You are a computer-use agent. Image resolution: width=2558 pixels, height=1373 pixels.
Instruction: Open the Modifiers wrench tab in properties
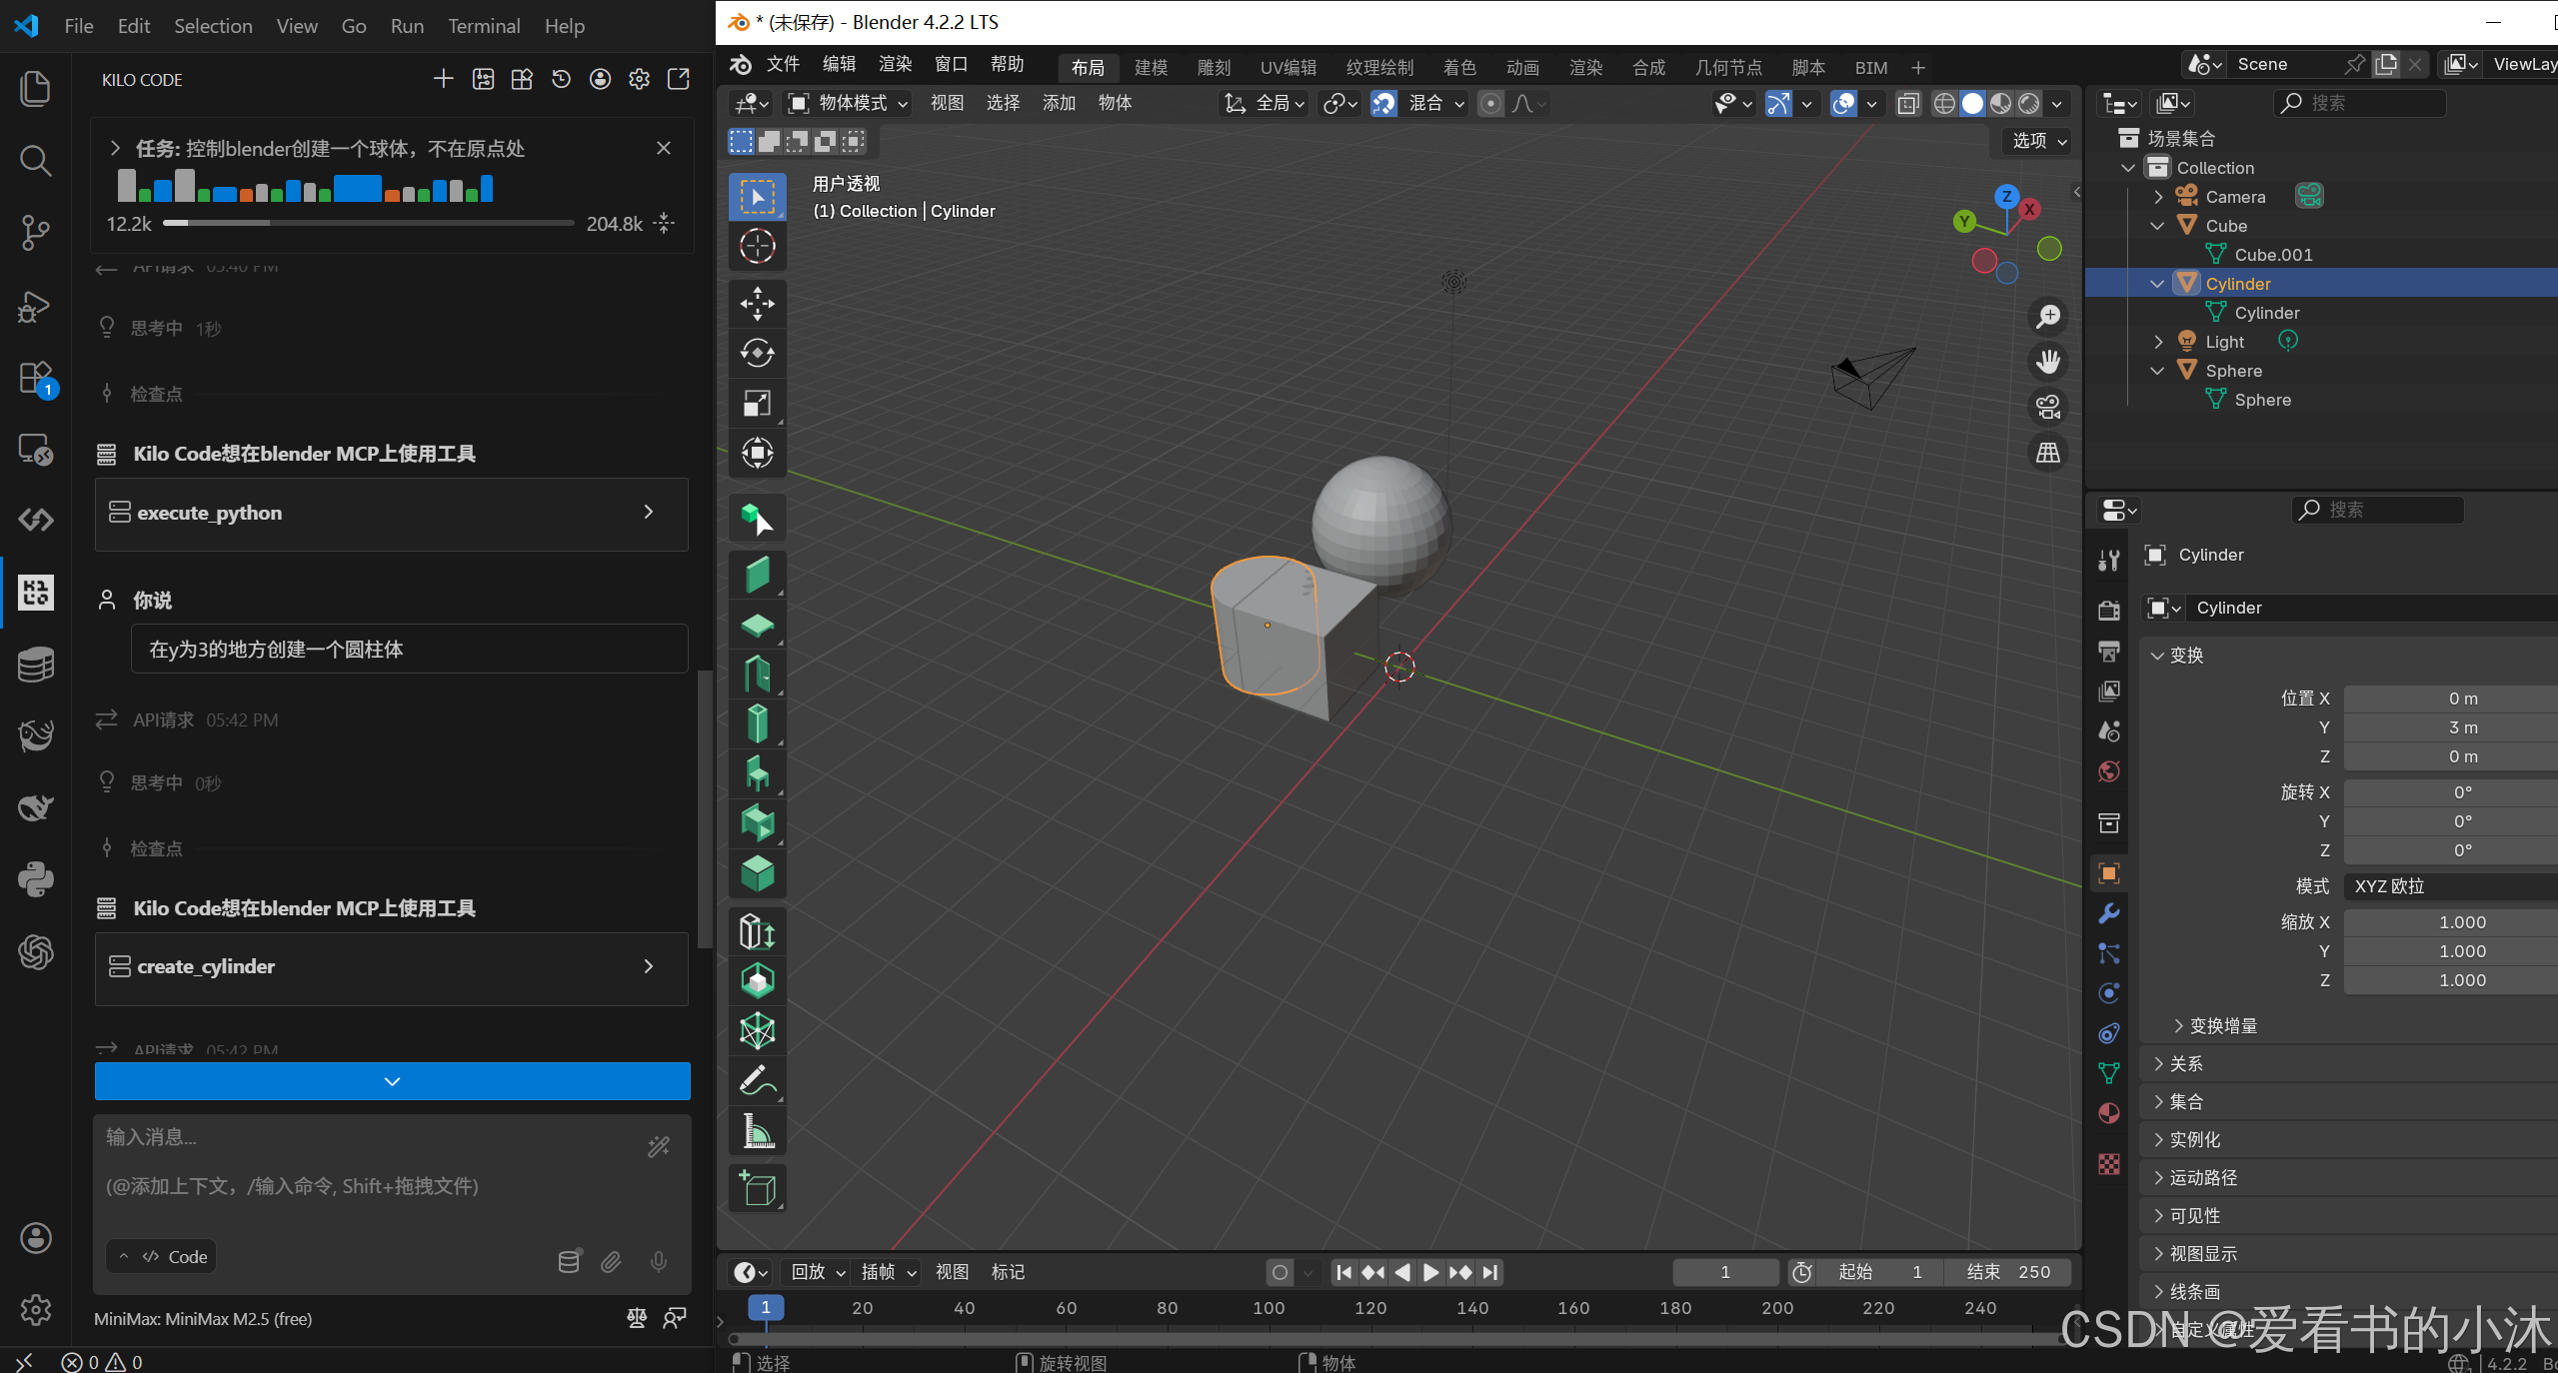tap(2109, 913)
